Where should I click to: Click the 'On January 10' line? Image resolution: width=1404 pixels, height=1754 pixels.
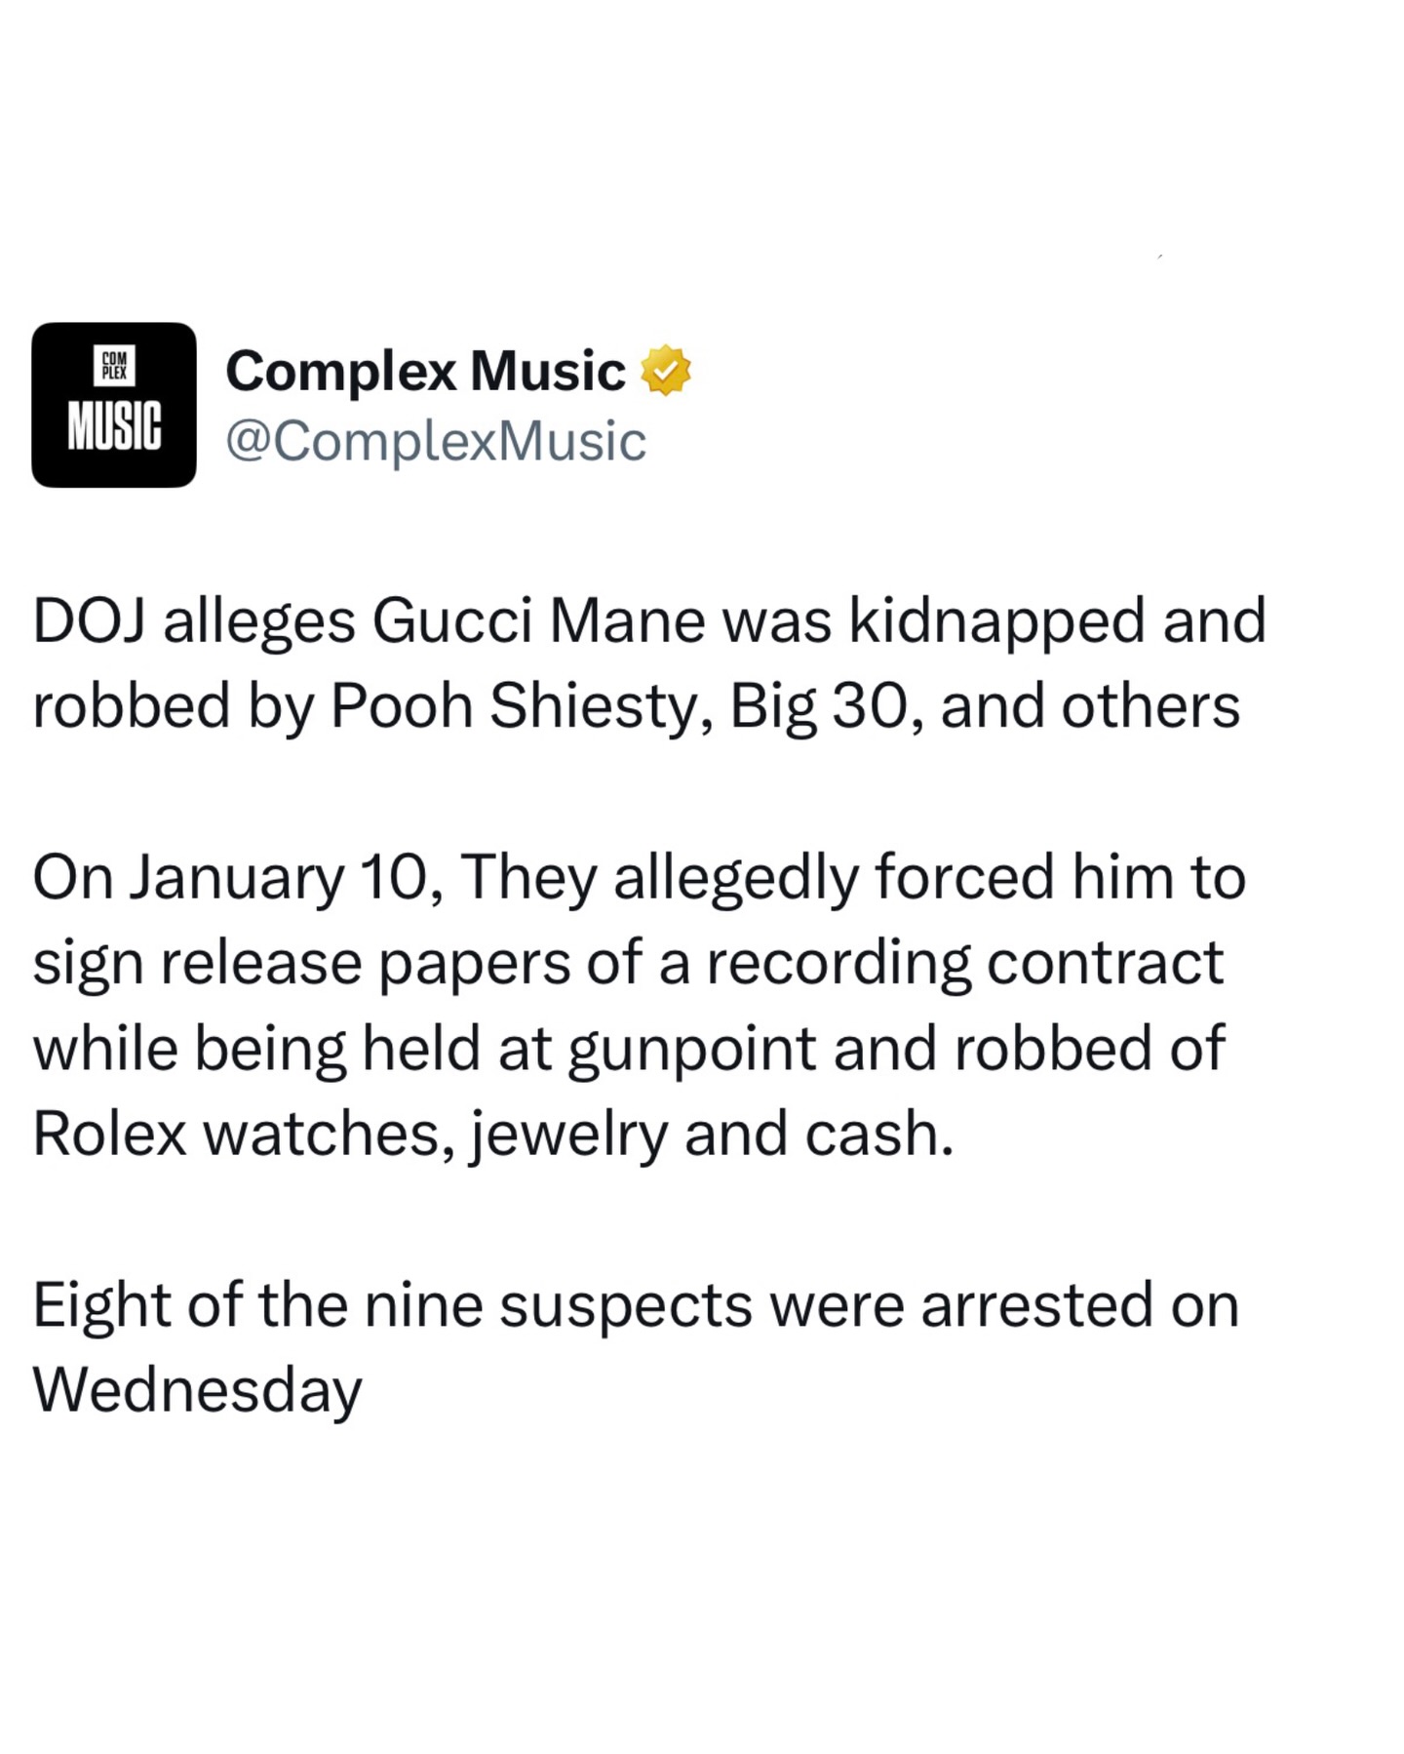coord(639,877)
